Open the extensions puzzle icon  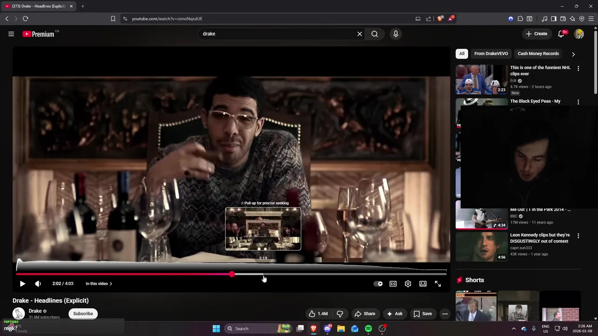(x=520, y=19)
